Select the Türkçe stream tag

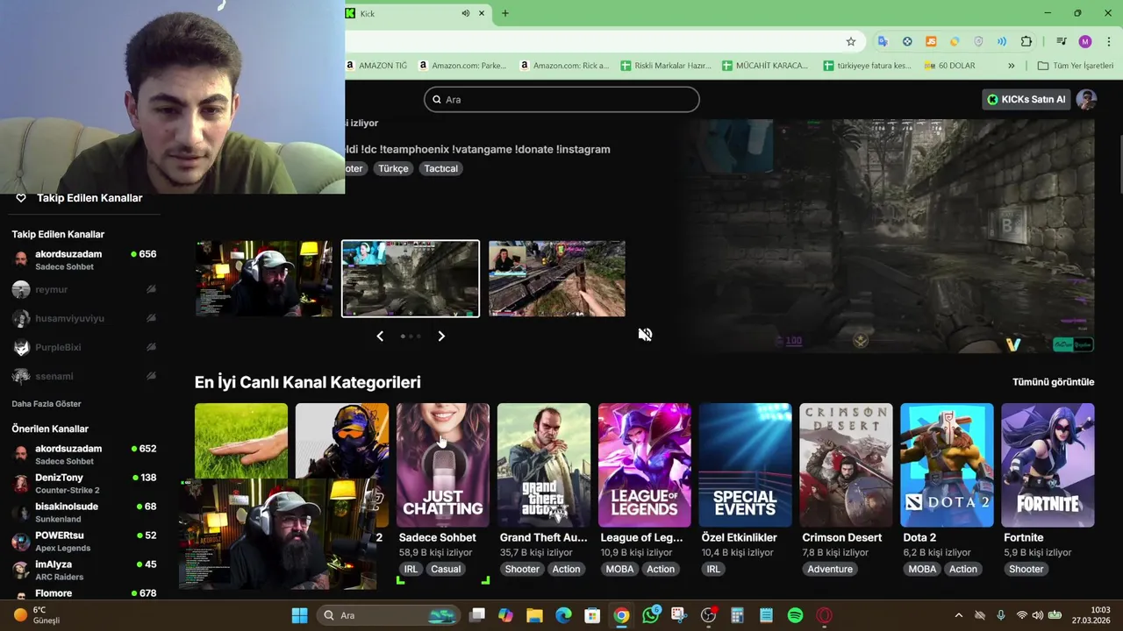[393, 168]
